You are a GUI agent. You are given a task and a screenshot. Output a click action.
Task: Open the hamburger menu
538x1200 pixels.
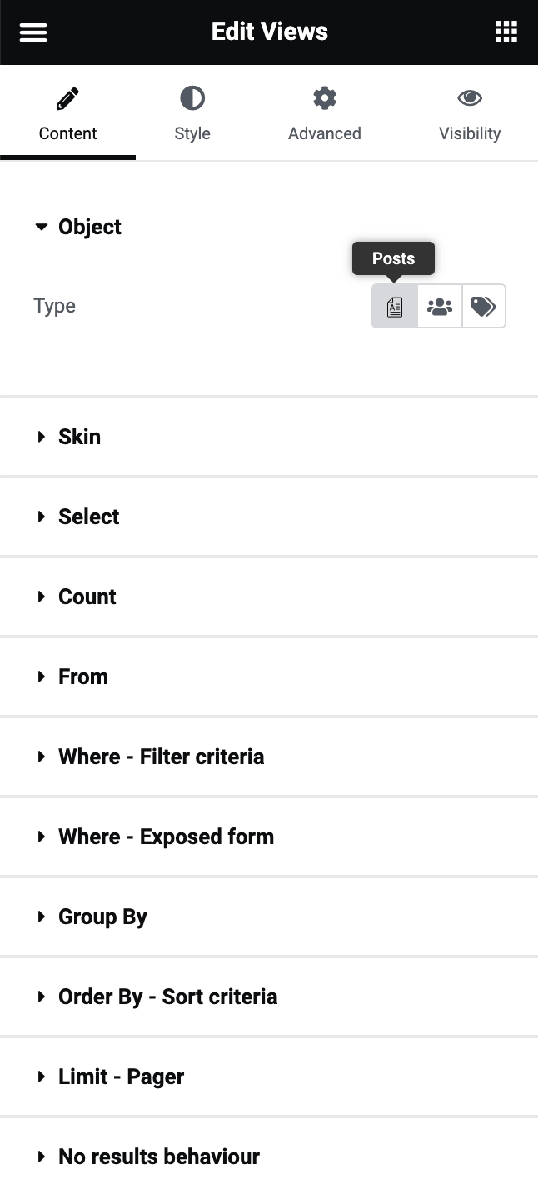coord(33,32)
